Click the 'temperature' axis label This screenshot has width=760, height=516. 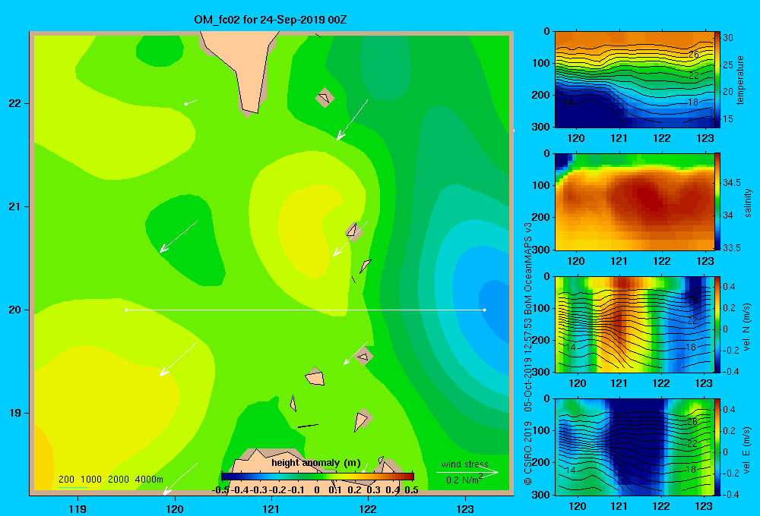pos(740,80)
